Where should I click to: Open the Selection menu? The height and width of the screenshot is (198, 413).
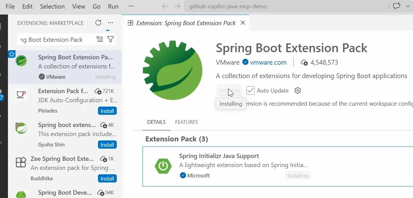click(52, 6)
